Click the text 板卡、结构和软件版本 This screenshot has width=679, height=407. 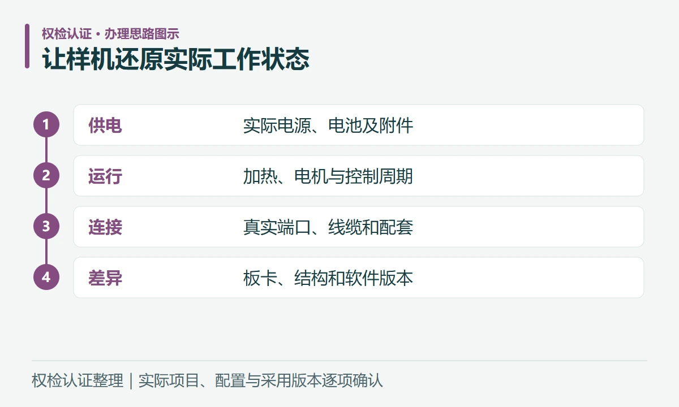point(328,278)
